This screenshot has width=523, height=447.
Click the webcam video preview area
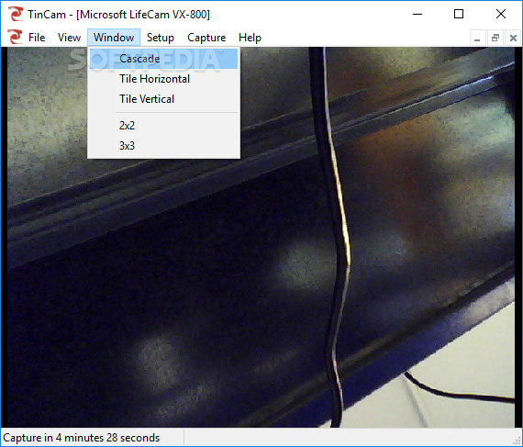pyautogui.click(x=261, y=237)
